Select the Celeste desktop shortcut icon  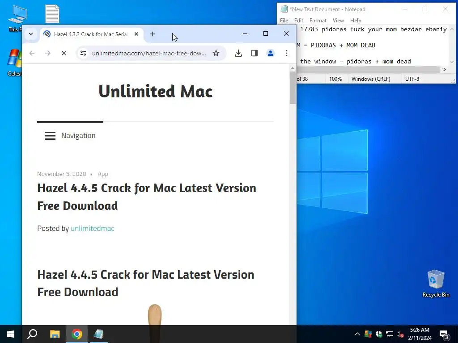[x=15, y=62]
